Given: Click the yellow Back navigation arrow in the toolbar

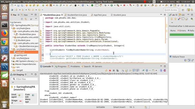Looking at the screenshot, I should [33, 10].
